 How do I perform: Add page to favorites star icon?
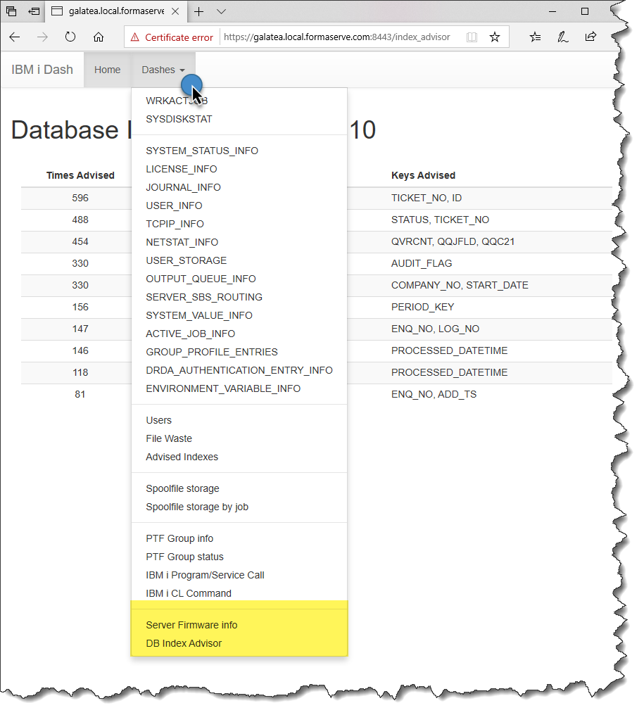point(495,37)
